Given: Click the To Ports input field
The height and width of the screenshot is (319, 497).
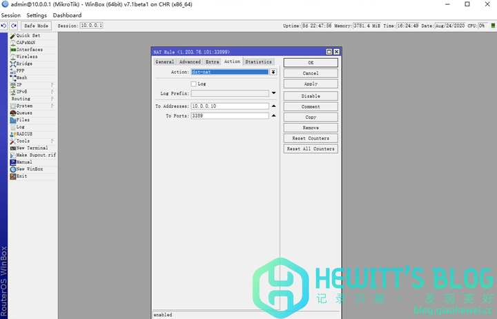Looking at the screenshot, I should (230, 116).
